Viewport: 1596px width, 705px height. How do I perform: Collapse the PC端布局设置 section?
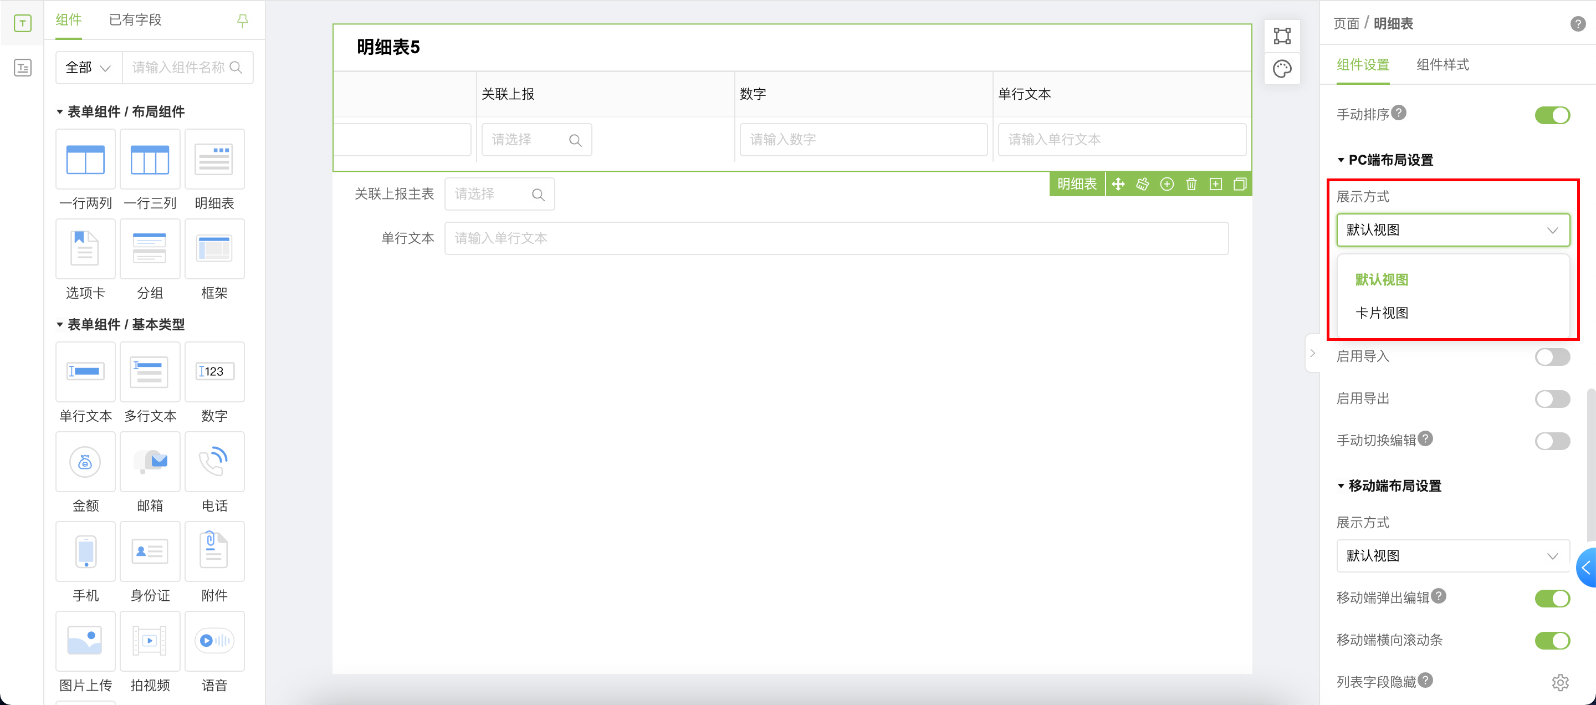[1341, 160]
